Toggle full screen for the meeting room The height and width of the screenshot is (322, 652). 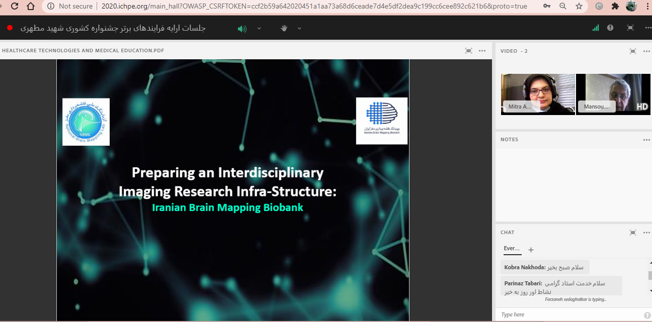(x=630, y=28)
